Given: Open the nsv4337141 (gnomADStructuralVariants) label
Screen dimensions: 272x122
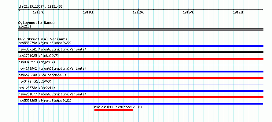Looking at the screenshot, I should (52, 49).
